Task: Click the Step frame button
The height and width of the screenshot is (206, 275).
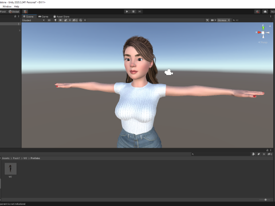Action: click(140, 11)
